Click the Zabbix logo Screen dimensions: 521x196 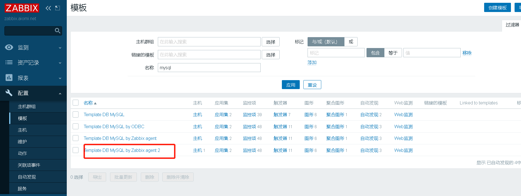22,8
